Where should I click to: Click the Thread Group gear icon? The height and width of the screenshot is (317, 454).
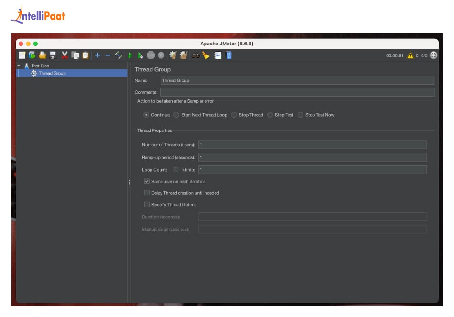click(x=34, y=73)
